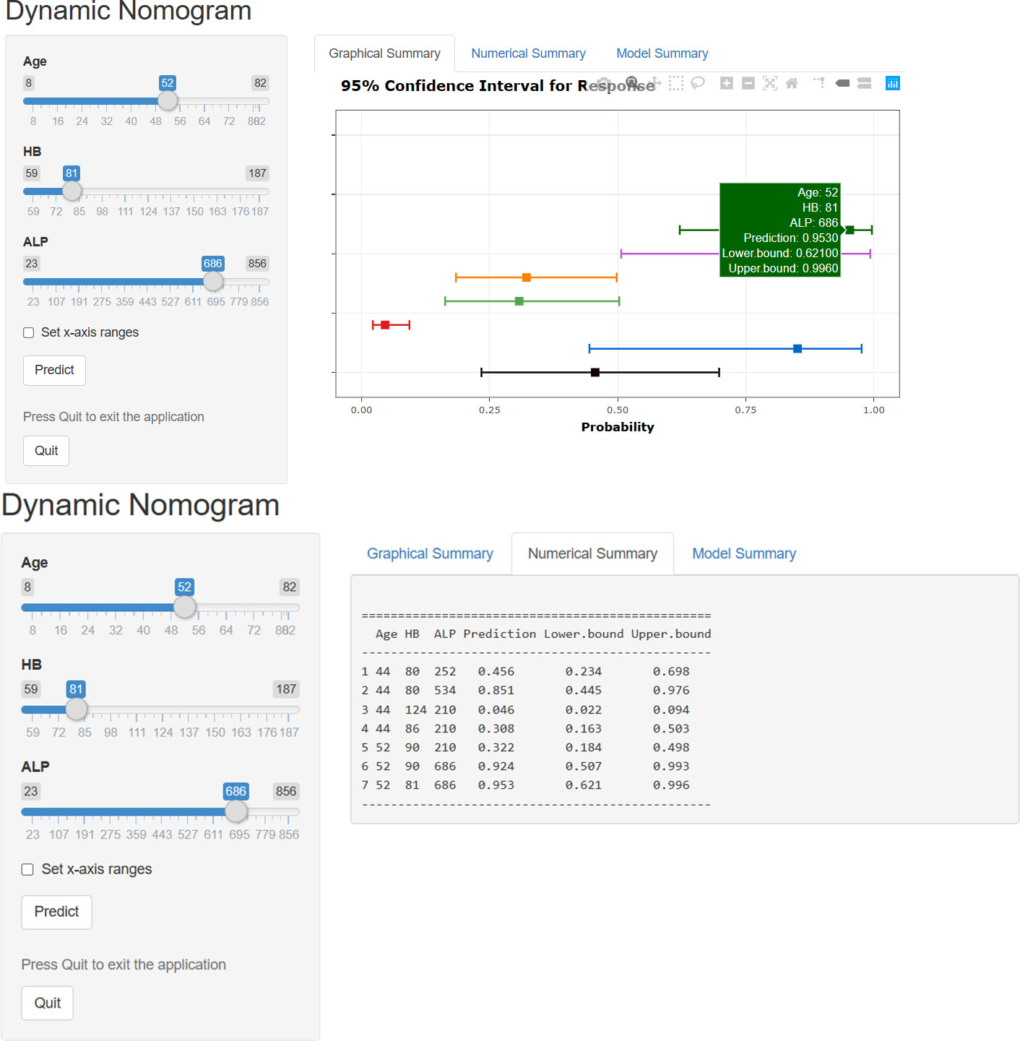Switch to Numerical Summary tab above the plot
The image size is (1020, 1041).
tap(528, 53)
